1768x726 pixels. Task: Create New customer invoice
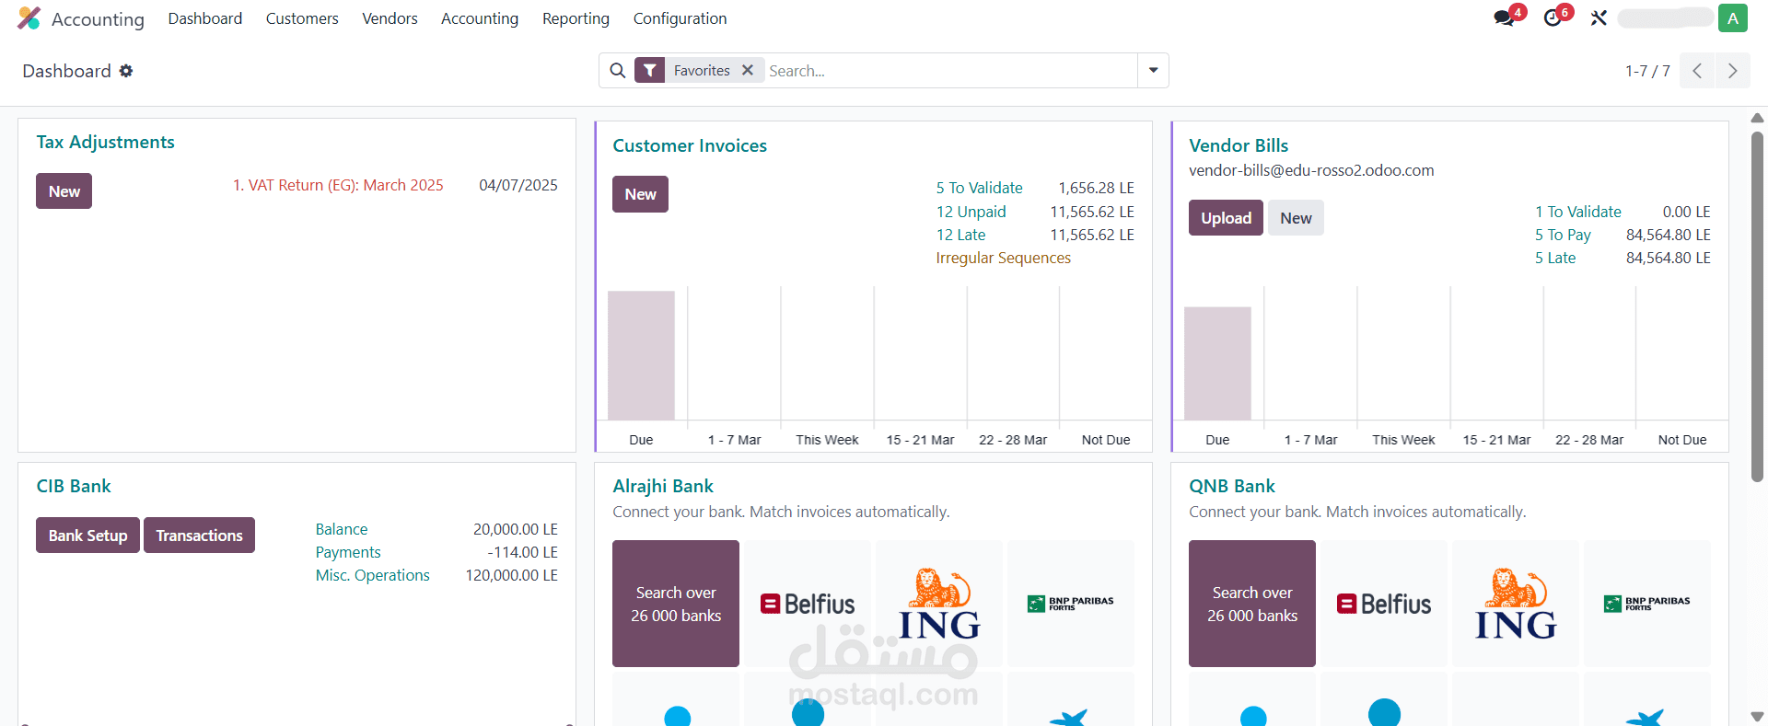(640, 194)
